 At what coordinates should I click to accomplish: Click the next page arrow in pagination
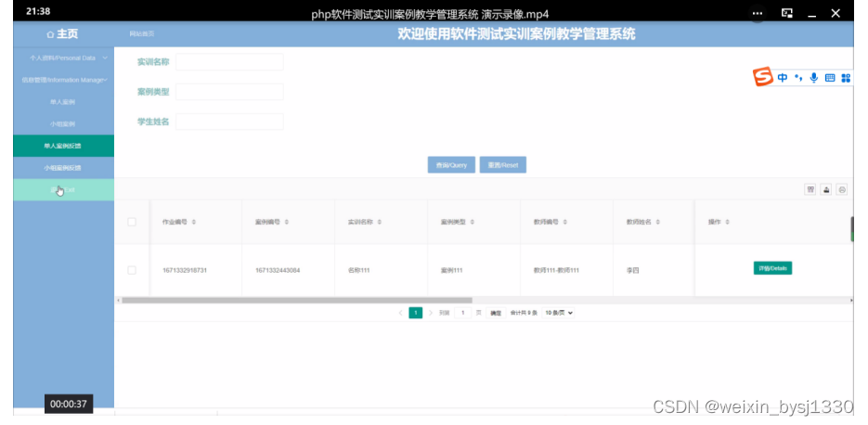click(431, 313)
